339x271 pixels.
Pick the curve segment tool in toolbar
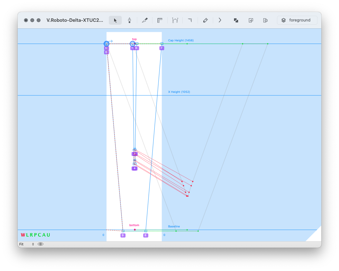tap(175, 20)
